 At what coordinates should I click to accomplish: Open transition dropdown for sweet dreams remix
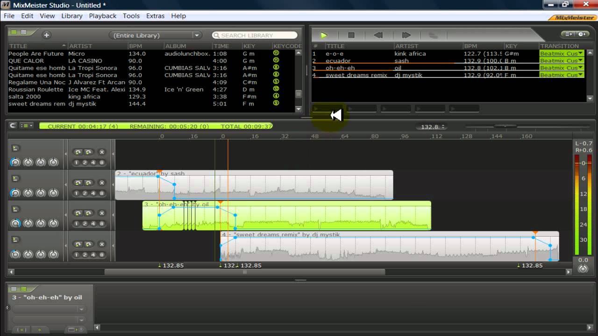coord(581,75)
